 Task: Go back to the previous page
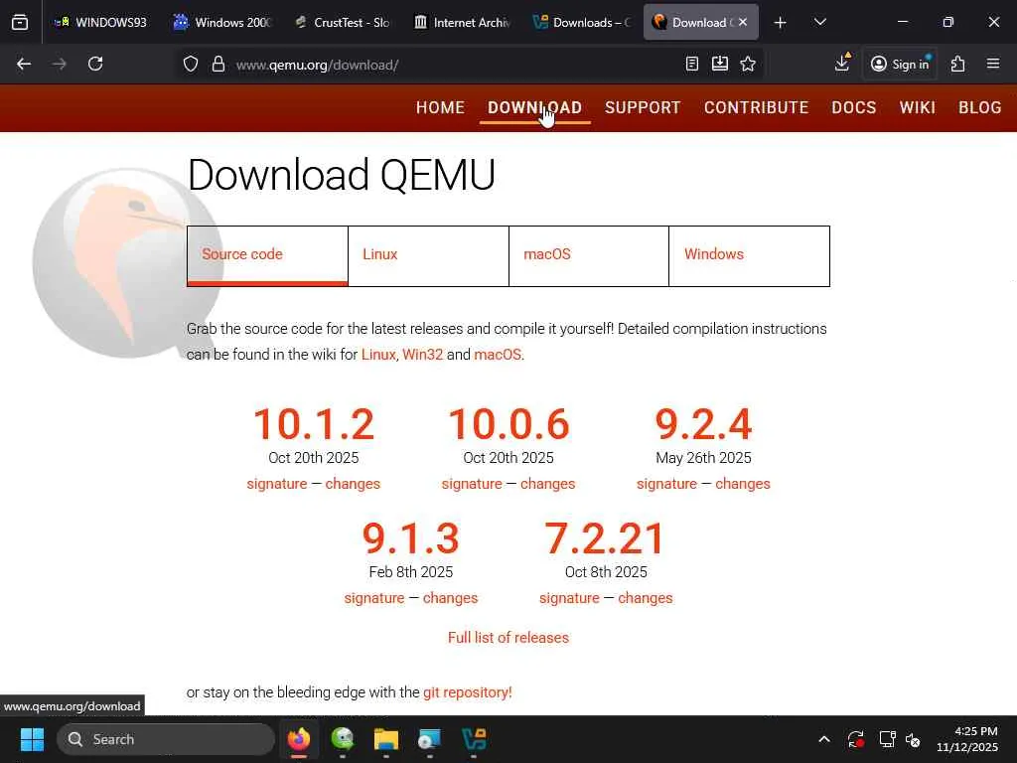click(x=24, y=64)
